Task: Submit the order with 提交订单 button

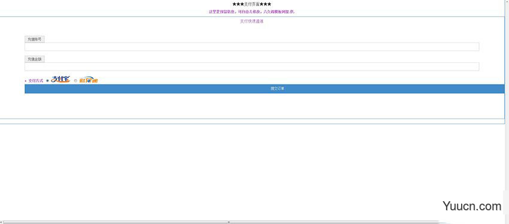Action: [x=265, y=89]
